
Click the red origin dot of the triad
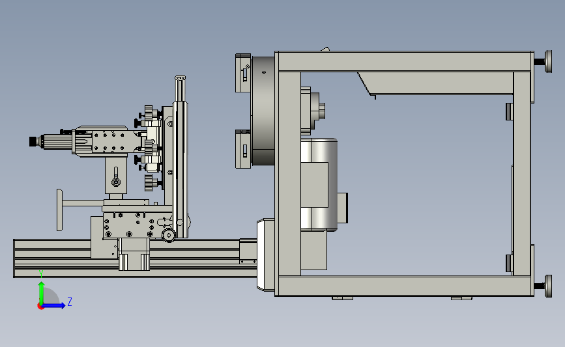pyautogui.click(x=40, y=307)
